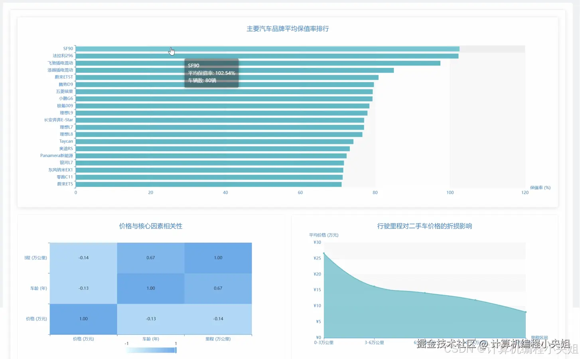Click the 里程 (万公里) label on heatmap bottom axis
The image size is (580, 359).
pyautogui.click(x=218, y=339)
